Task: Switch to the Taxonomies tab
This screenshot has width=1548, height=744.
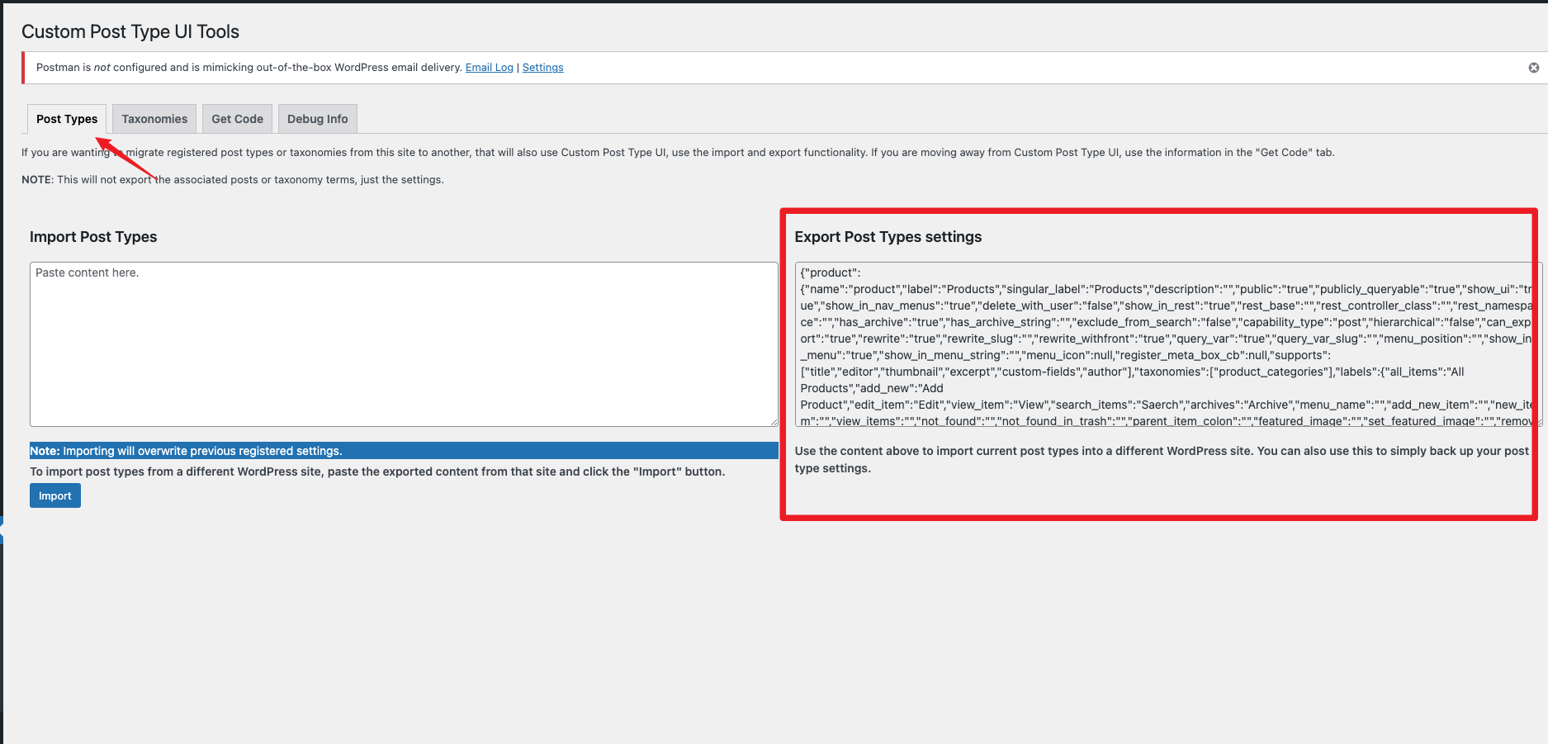Action: coord(154,119)
